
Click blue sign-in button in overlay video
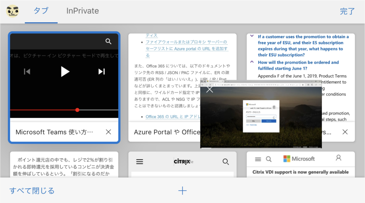click(x=269, y=121)
